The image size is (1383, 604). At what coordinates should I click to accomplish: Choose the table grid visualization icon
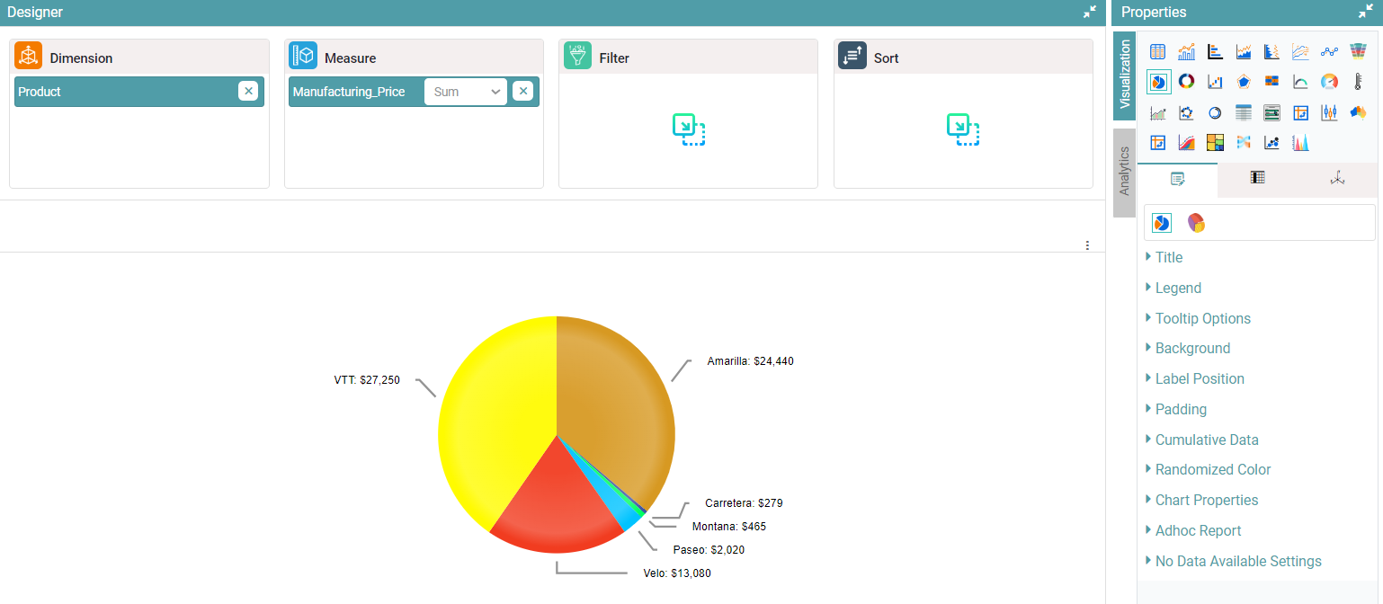tap(1158, 52)
